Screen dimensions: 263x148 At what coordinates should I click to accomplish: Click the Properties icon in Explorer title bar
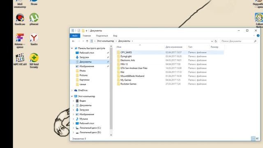(x=79, y=30)
